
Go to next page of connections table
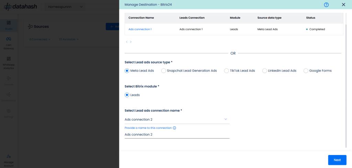pos(131,42)
